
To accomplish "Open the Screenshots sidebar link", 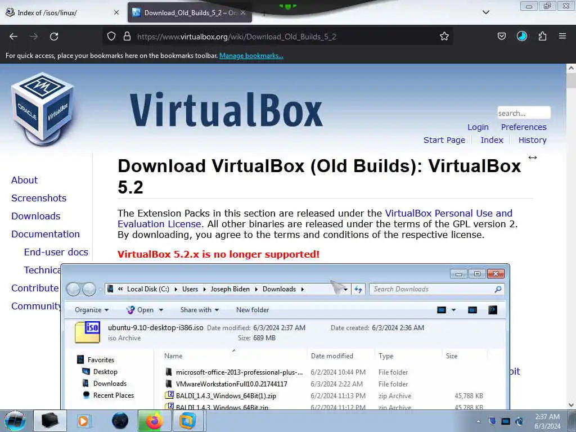I will coord(39,198).
